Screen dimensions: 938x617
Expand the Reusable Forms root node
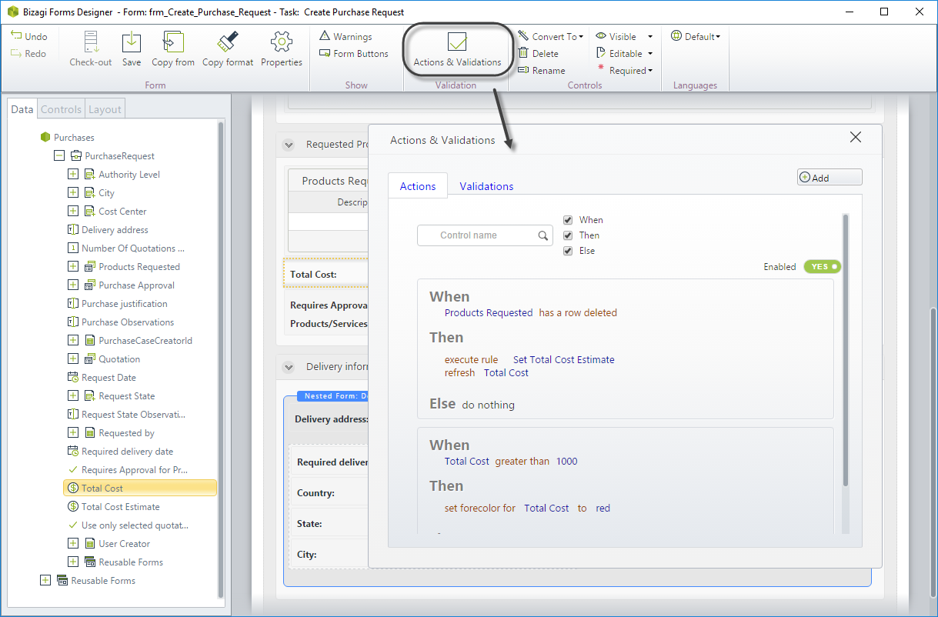coord(45,581)
